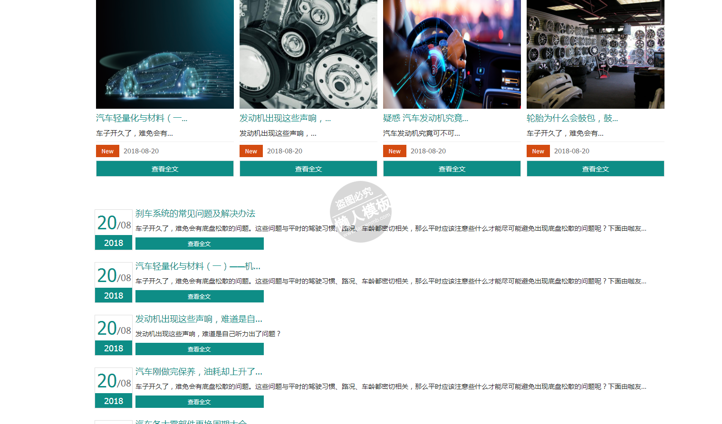Click 查看全文 below 汽车刚做完保养 article

point(200,402)
